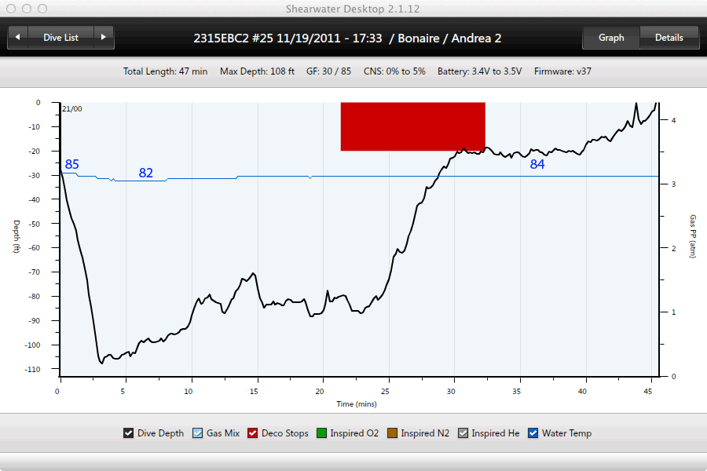Toggle the Inspired He checkbox

tap(463, 433)
